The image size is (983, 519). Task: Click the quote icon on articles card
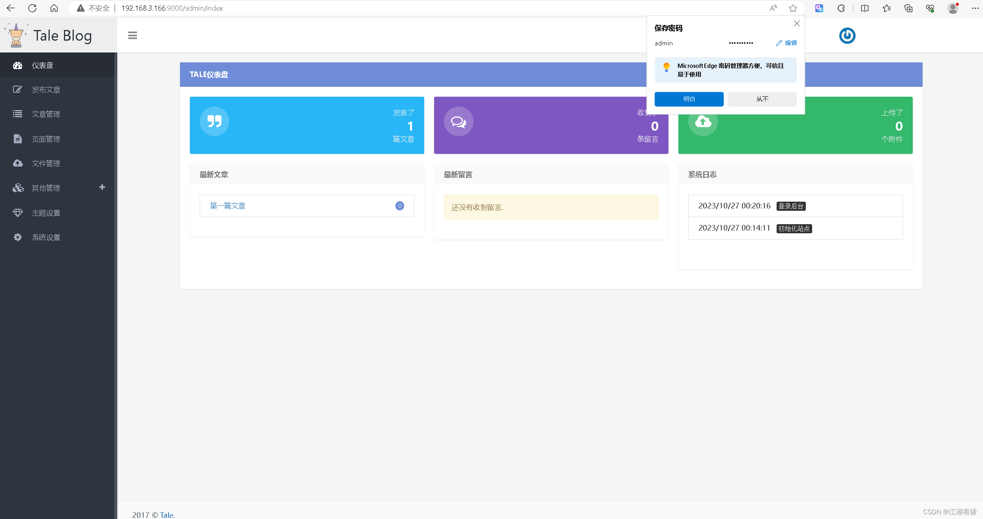click(x=214, y=121)
